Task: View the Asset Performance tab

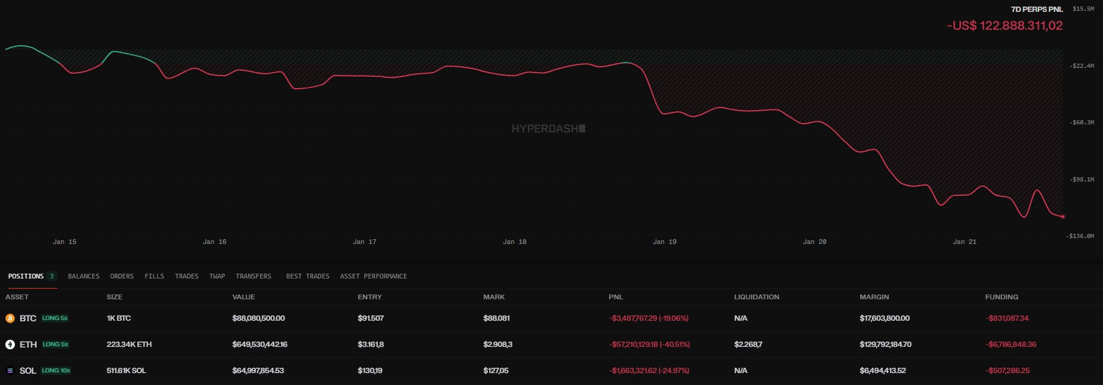Action: [373, 276]
